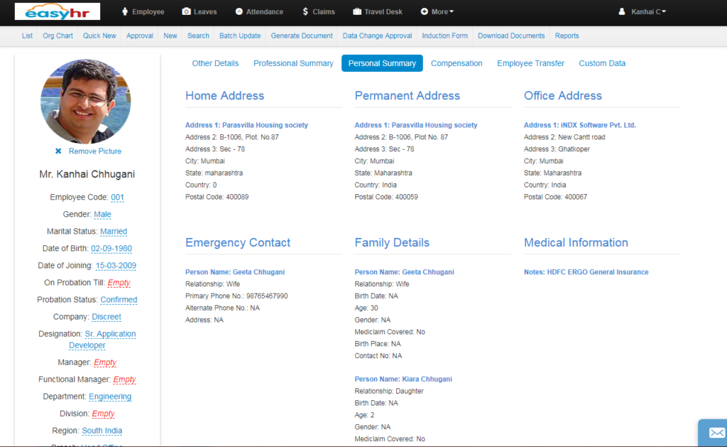The height and width of the screenshot is (447, 727).
Task: Open the Custom Data tab
Action: [602, 63]
